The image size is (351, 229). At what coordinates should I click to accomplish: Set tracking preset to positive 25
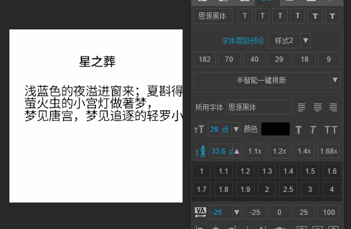(x=304, y=212)
